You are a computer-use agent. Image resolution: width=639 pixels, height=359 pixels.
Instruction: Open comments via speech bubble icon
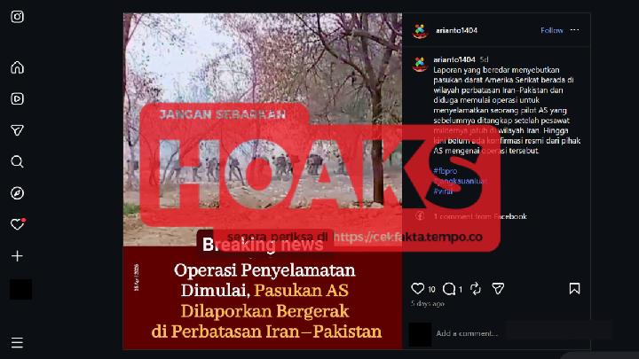pyautogui.click(x=449, y=289)
